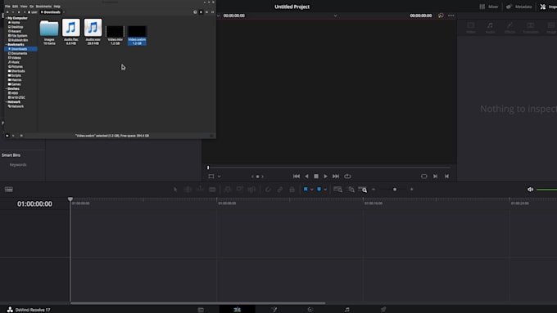
Task: Play in reverse in viewer
Action: 306,177
